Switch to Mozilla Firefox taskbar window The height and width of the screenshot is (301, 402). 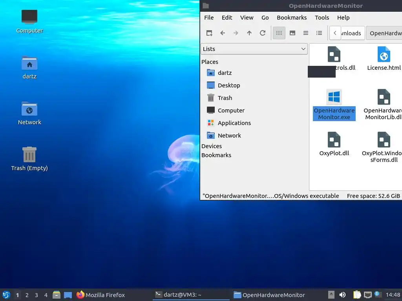pyautogui.click(x=113, y=295)
